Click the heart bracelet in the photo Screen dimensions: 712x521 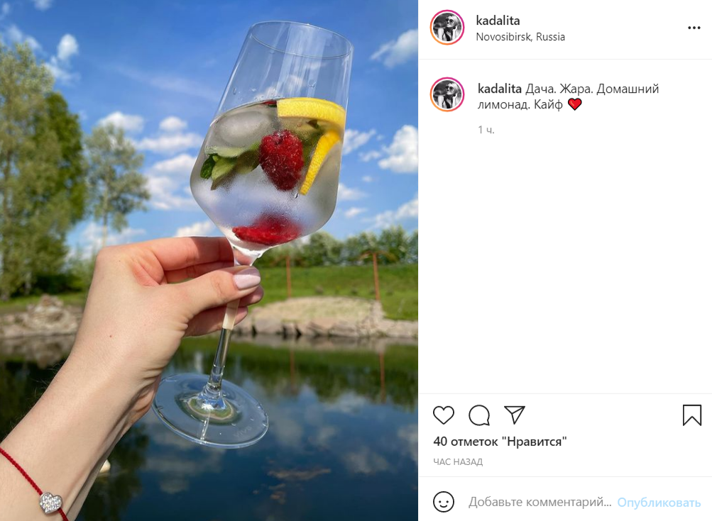(x=50, y=503)
